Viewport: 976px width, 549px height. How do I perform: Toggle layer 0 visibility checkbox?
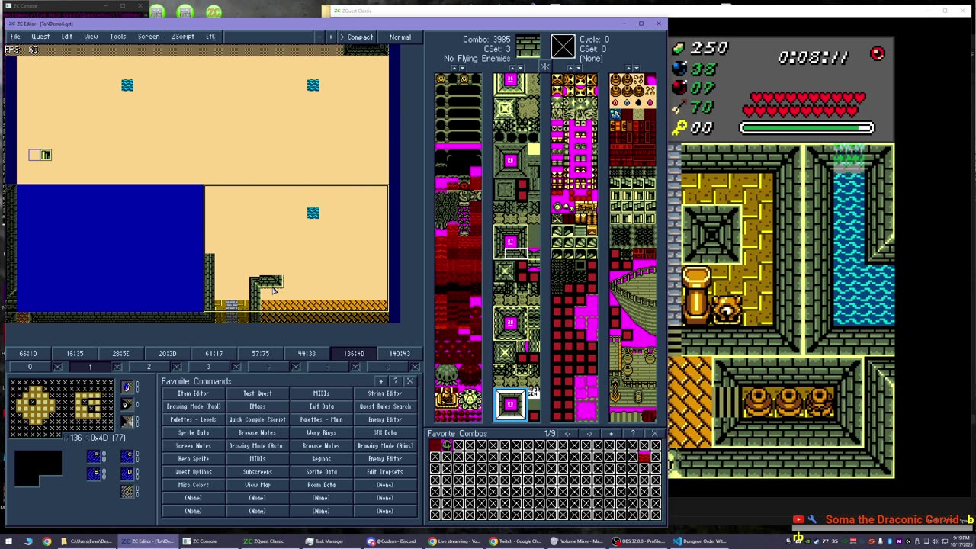point(57,367)
